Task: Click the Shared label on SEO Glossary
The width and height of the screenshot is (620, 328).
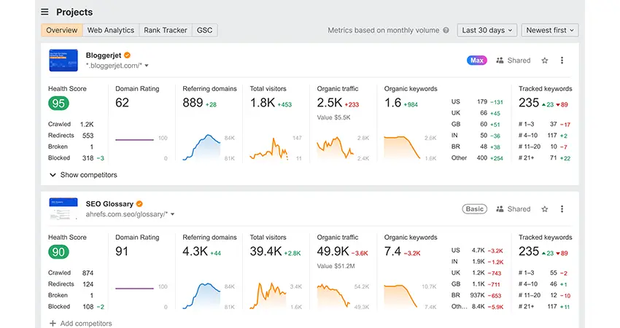Action: [x=519, y=209]
